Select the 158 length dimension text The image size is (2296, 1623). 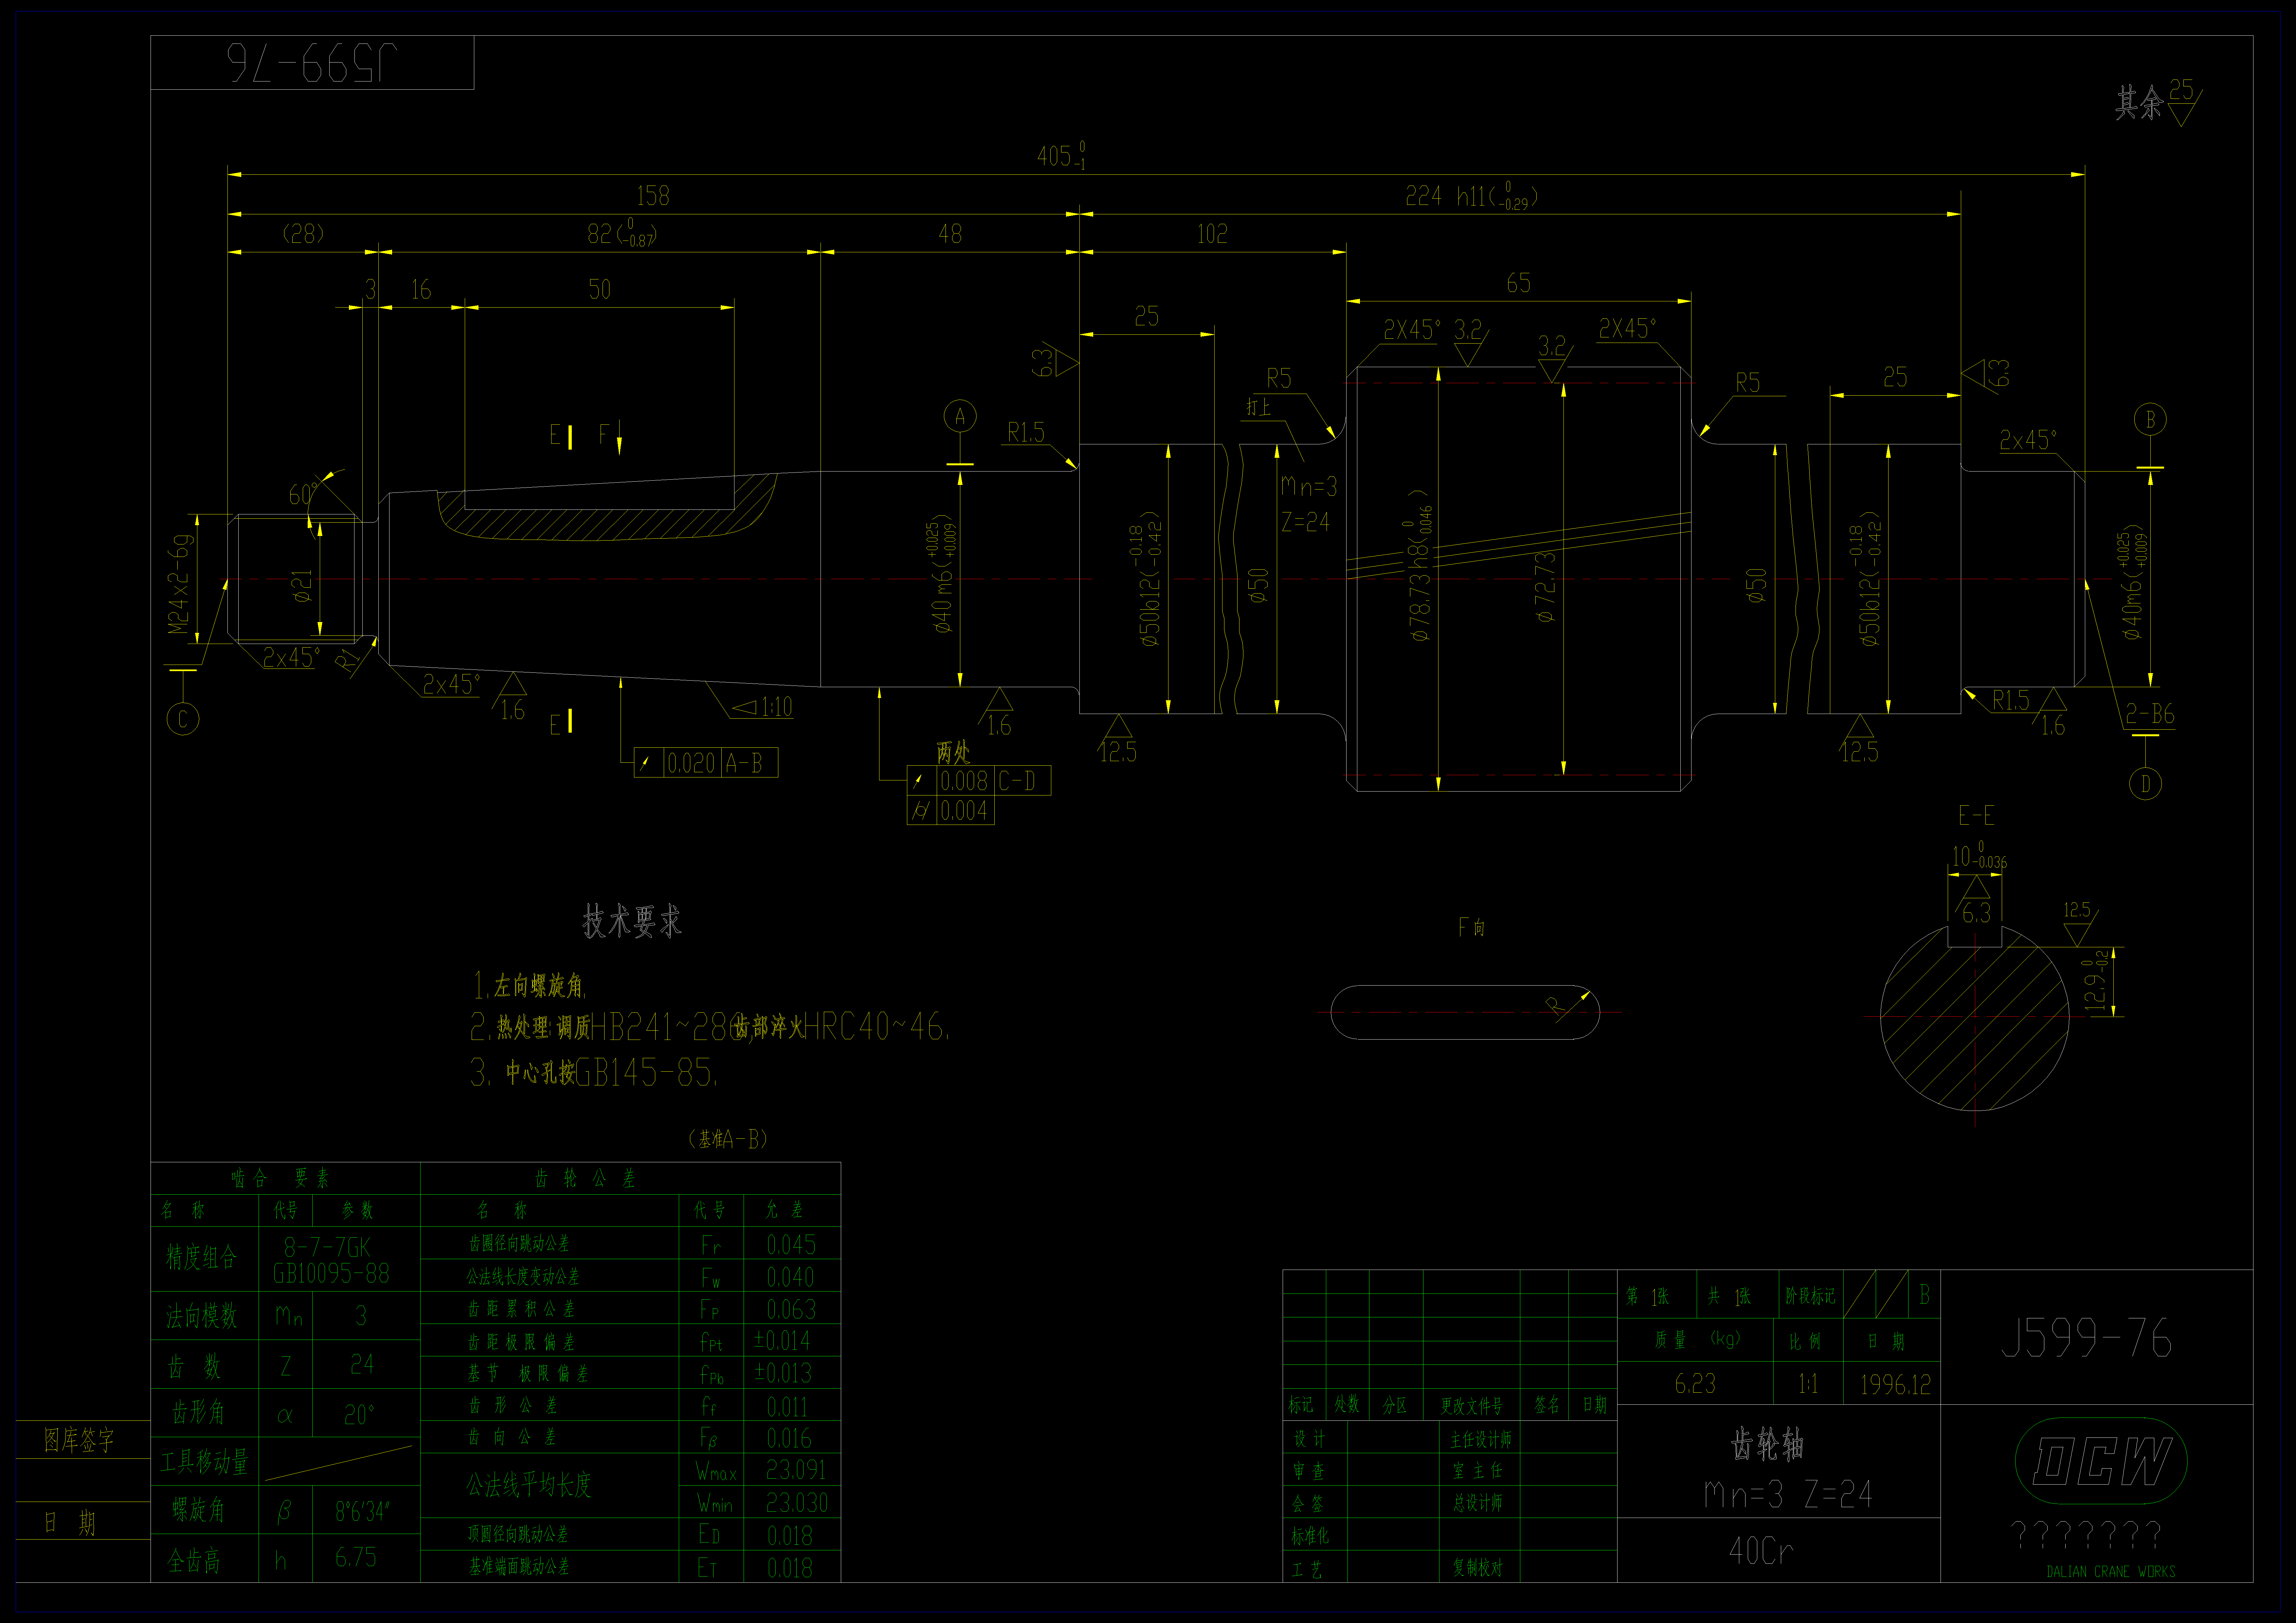click(x=653, y=196)
